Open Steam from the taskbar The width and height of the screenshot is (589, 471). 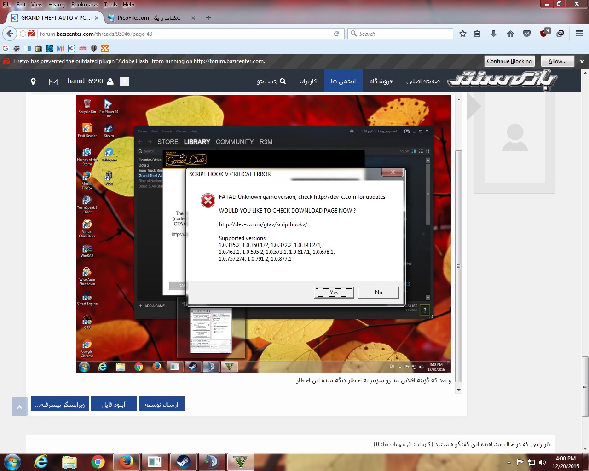coord(184,462)
